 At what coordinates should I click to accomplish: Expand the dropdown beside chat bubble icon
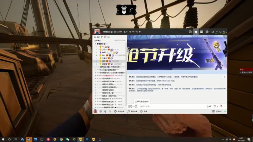218,106
